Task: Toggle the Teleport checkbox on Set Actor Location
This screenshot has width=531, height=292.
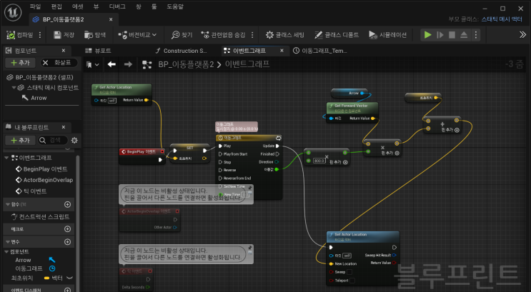Action: click(352, 281)
